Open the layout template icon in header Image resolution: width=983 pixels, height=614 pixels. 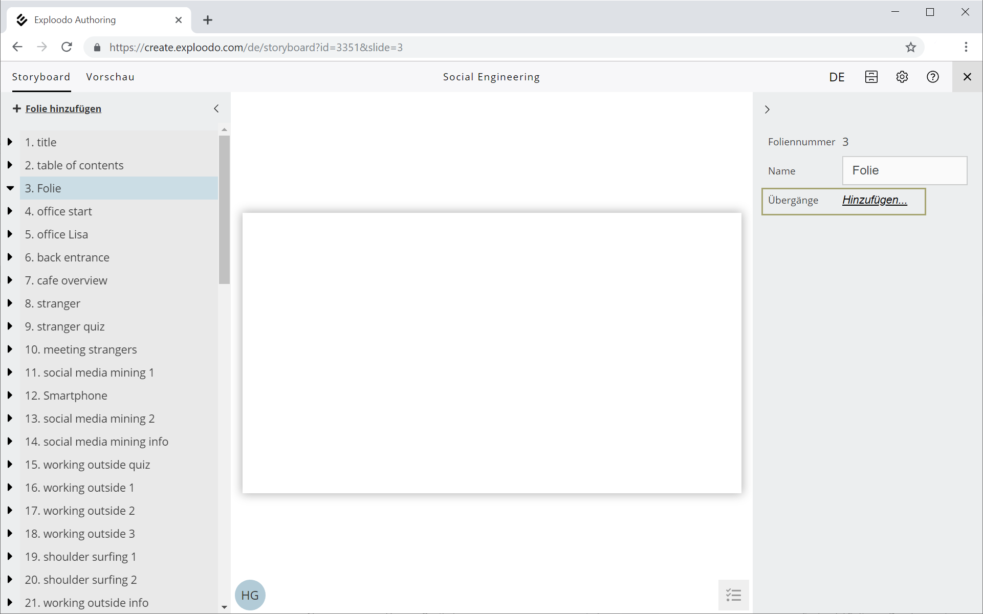871,77
